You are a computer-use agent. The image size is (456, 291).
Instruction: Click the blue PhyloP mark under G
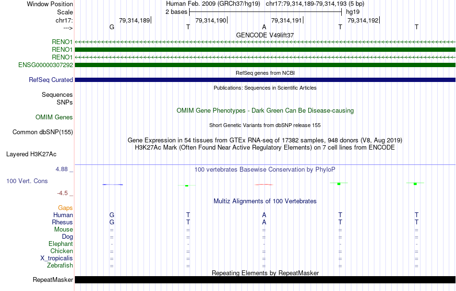112,185
